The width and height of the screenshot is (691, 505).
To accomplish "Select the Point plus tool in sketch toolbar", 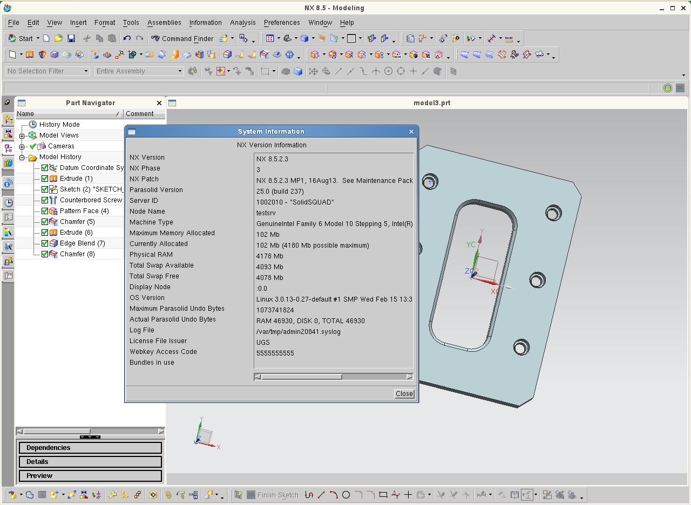I will (408, 495).
